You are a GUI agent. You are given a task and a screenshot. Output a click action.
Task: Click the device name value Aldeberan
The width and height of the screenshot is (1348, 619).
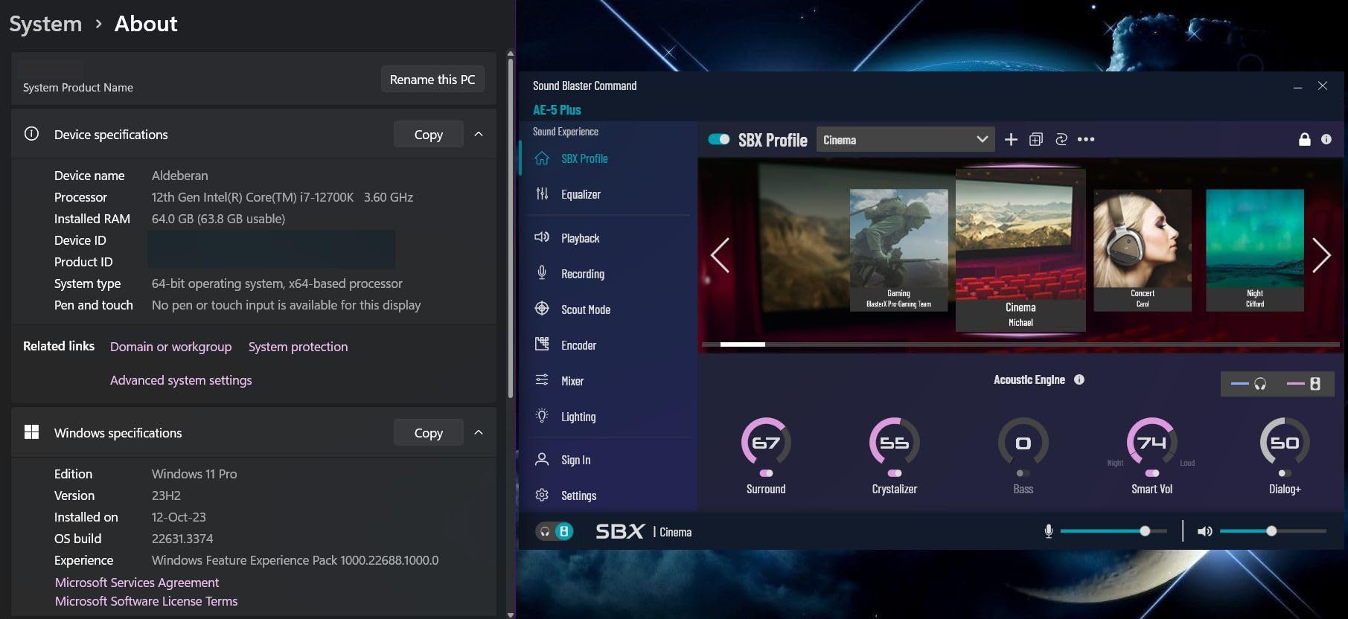[179, 176]
